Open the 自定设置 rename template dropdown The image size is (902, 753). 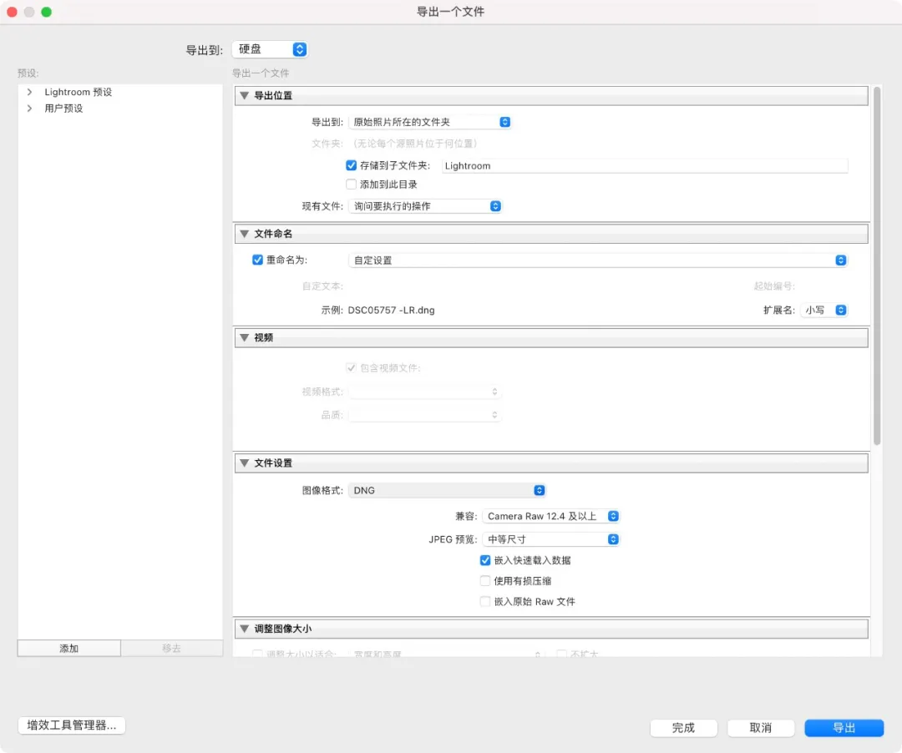(x=598, y=260)
